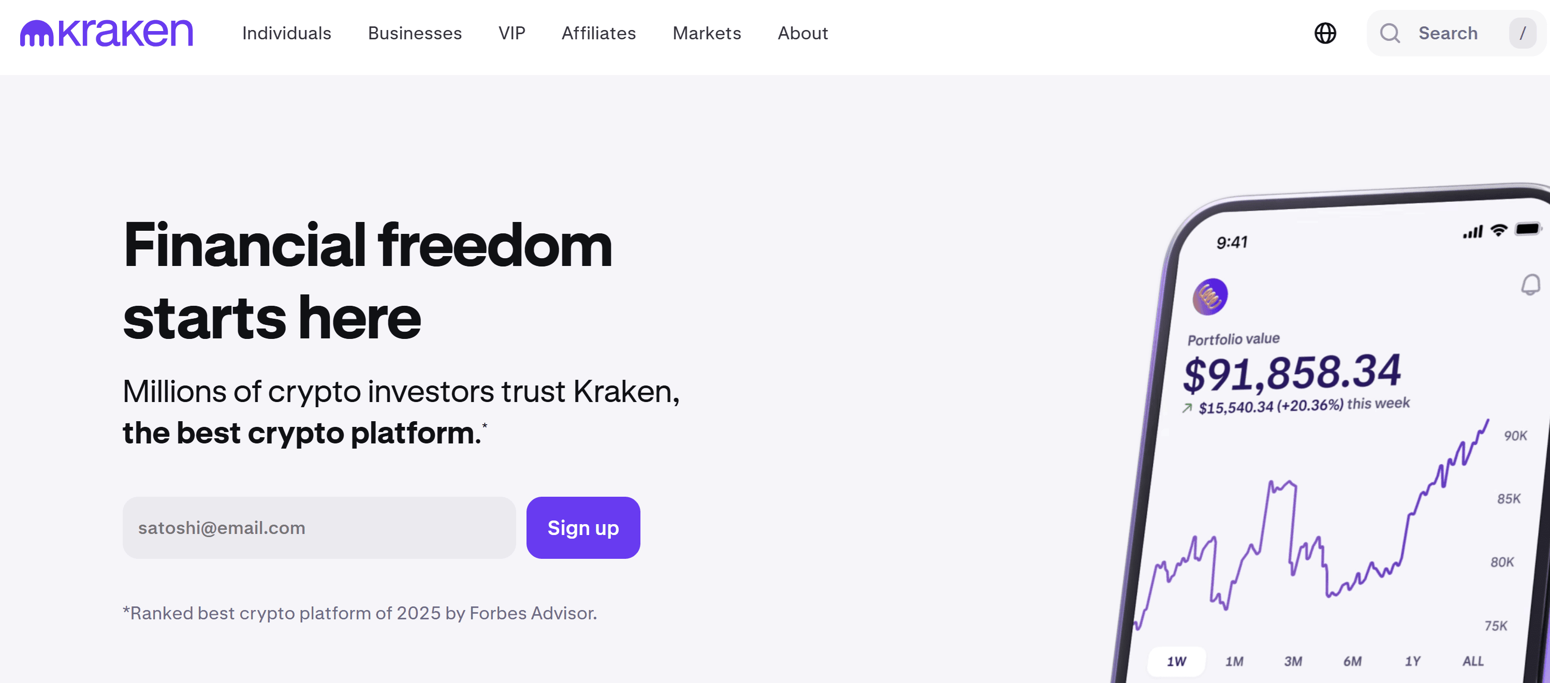Click the Kraken logo

[x=107, y=33]
